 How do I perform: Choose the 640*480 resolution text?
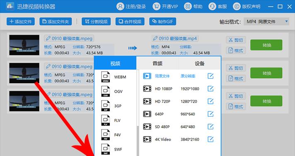[x=188, y=127]
